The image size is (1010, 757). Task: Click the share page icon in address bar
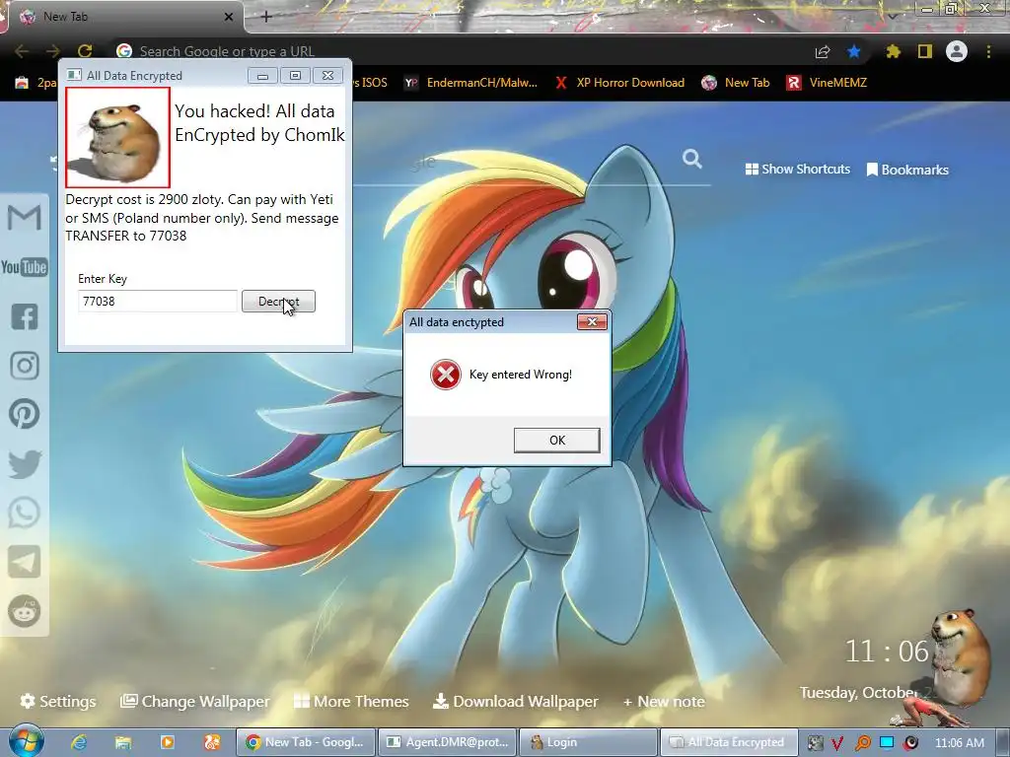tap(823, 51)
